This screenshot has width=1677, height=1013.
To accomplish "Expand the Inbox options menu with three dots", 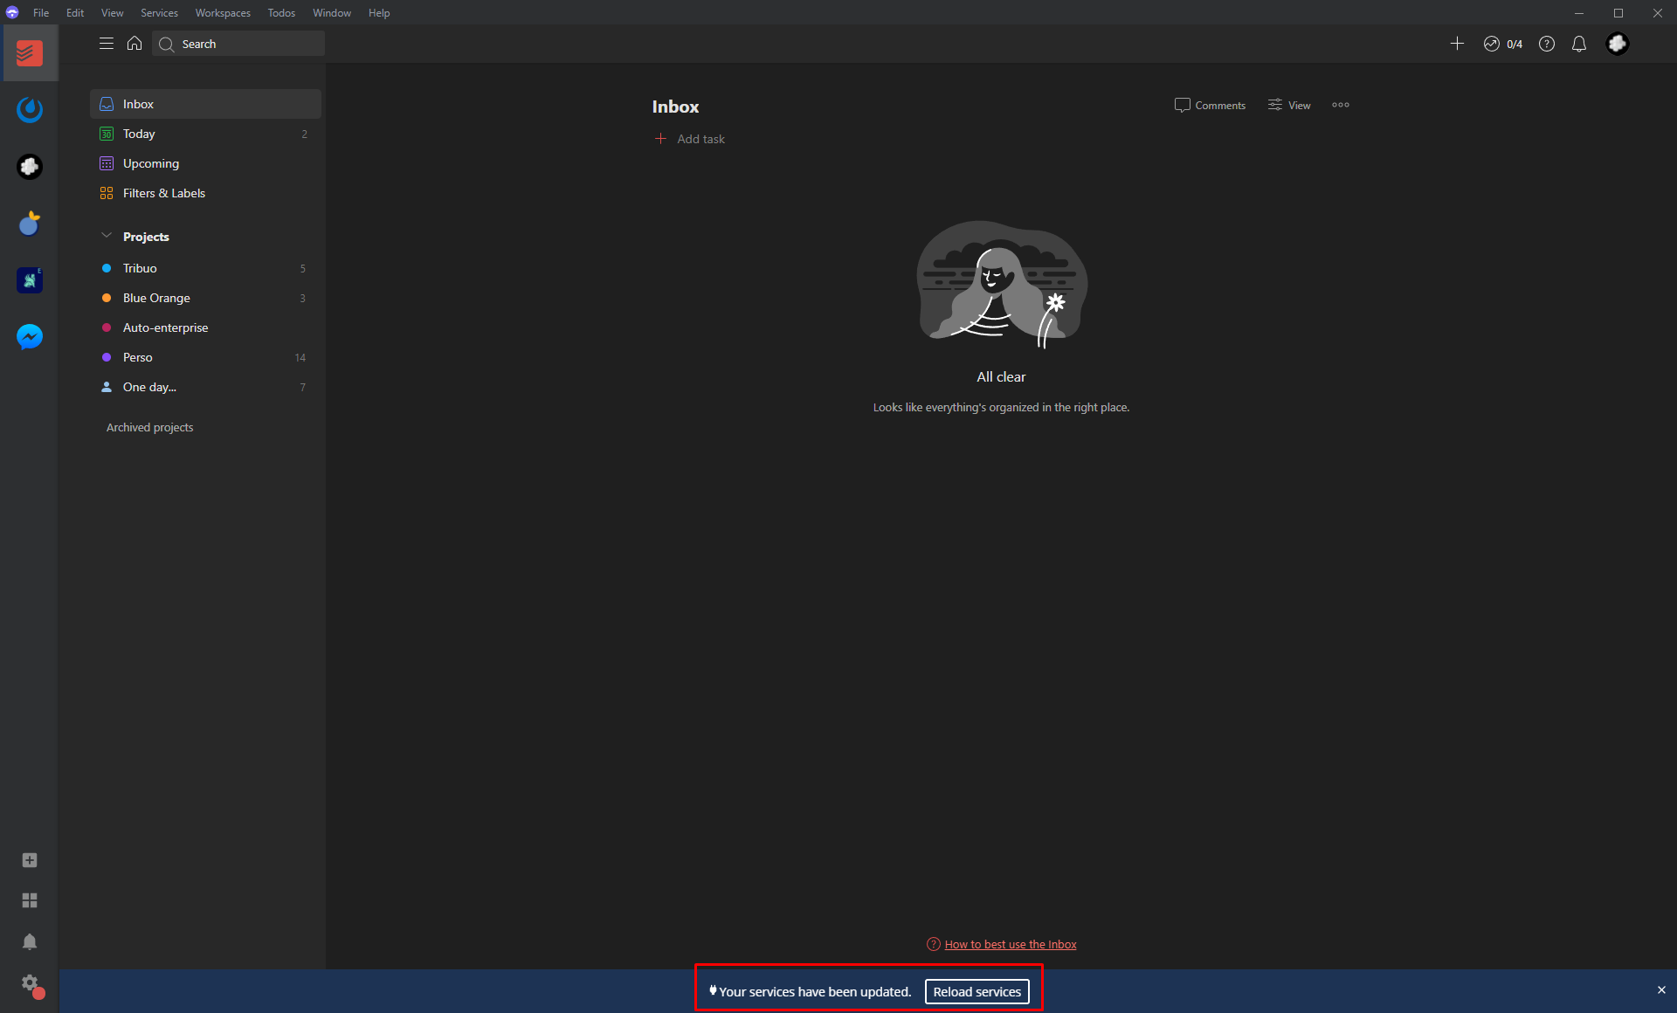I will click(1339, 105).
